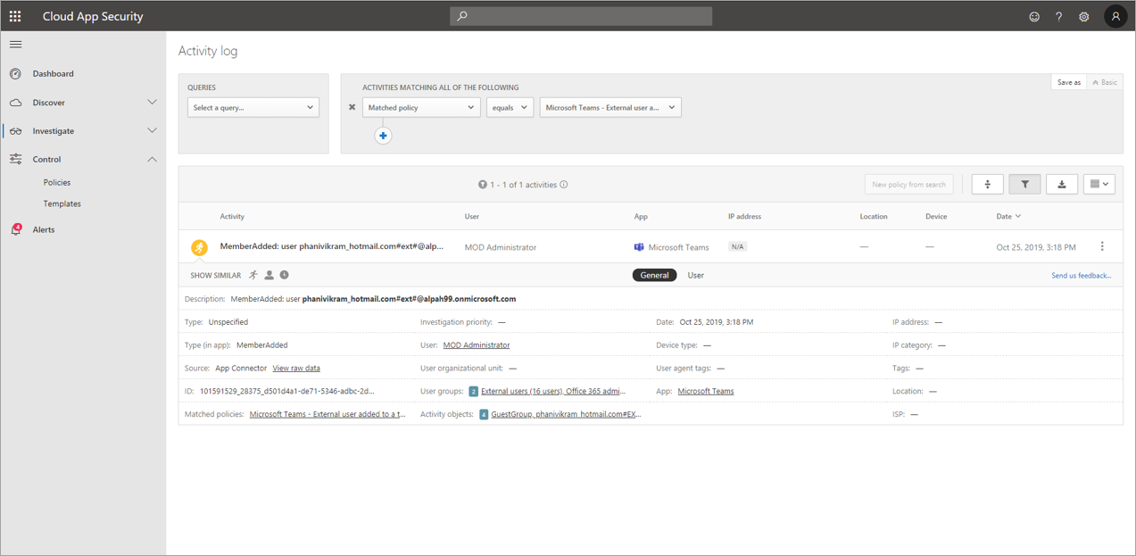Open the settings gear in top bar
1136x556 pixels.
click(x=1083, y=15)
